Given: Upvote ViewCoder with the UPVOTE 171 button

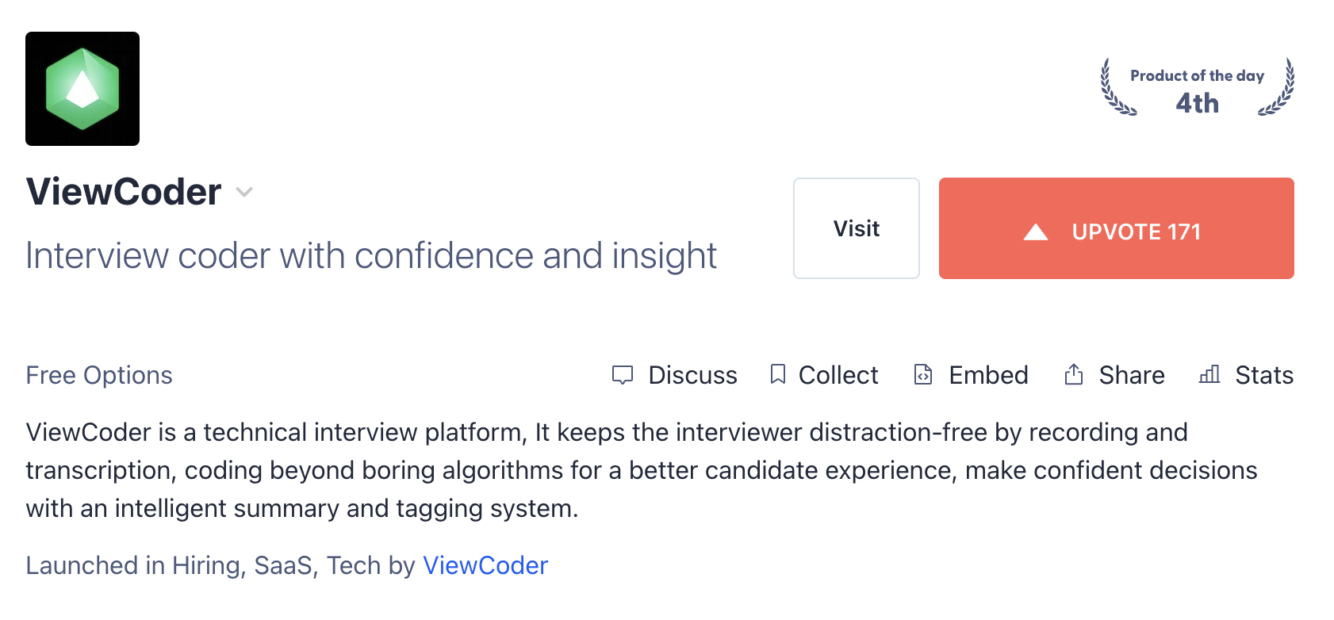Looking at the screenshot, I should tap(1117, 228).
